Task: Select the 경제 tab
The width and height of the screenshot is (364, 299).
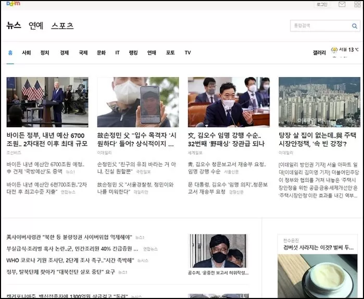Action: click(x=64, y=53)
